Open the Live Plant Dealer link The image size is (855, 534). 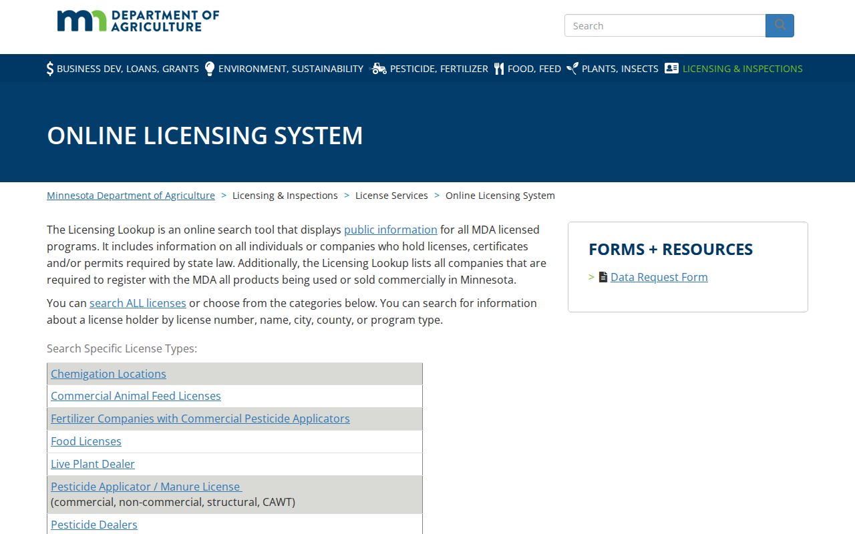(93, 464)
